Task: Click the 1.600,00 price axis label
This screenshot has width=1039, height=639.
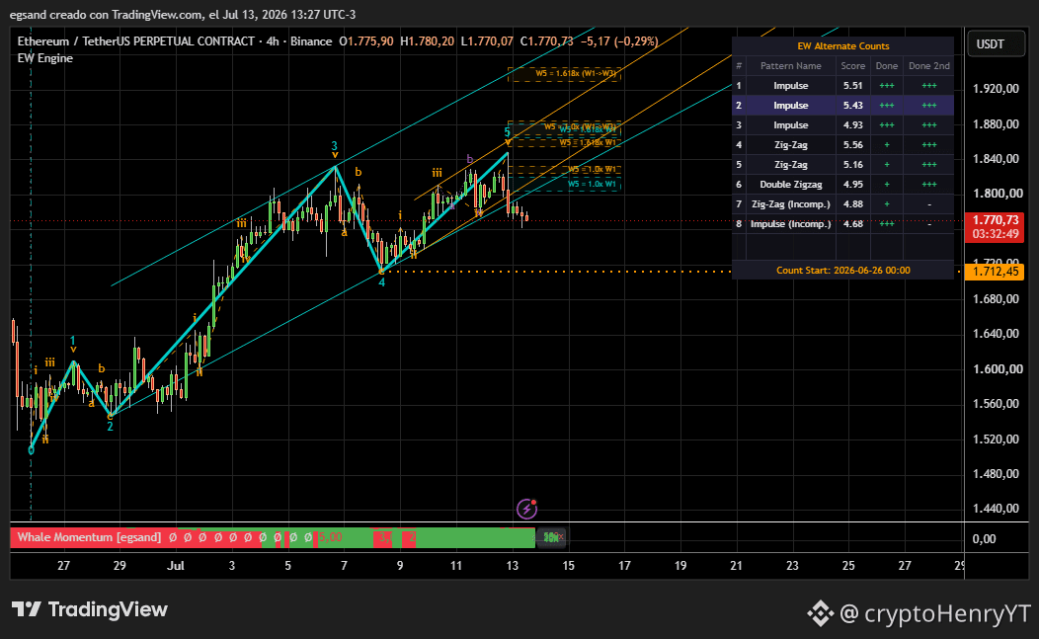Action: pos(996,368)
